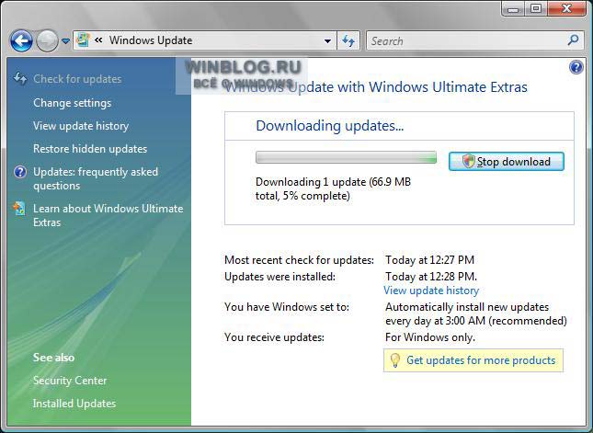Click the download progress bar
The image size is (593, 433).
click(346, 157)
